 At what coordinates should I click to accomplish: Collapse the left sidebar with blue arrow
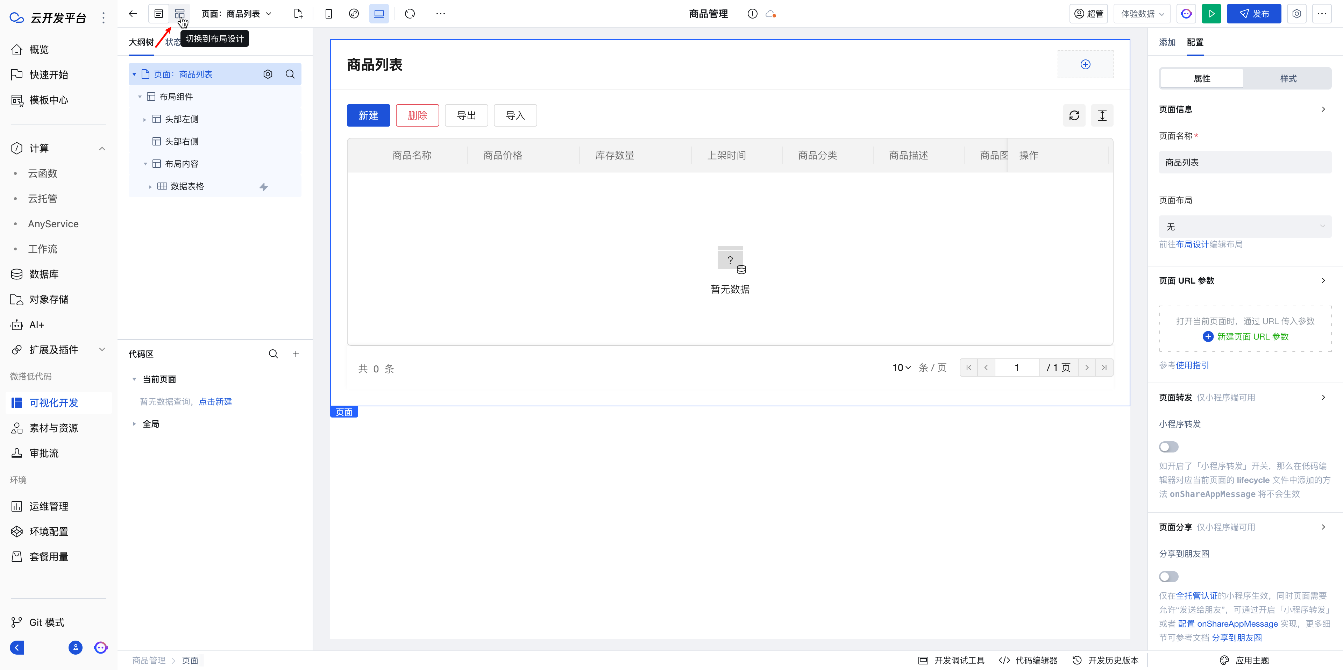(17, 648)
